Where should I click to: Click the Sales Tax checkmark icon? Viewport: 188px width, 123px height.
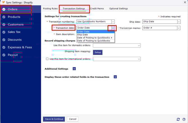pos(4,32)
